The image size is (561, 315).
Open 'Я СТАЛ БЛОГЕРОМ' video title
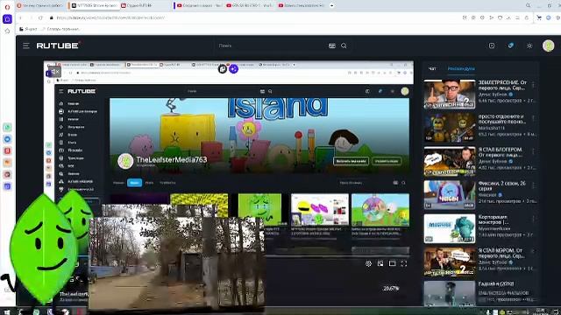coord(501,152)
